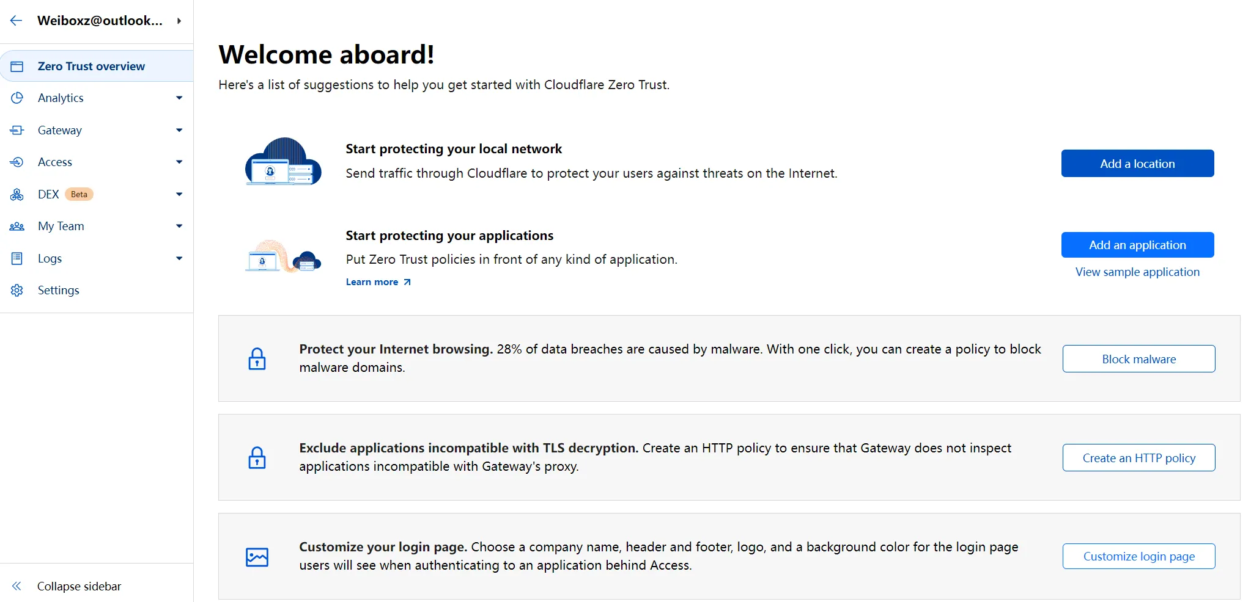The image size is (1251, 602).
Task: Click the Add a location button
Action: pos(1137,164)
